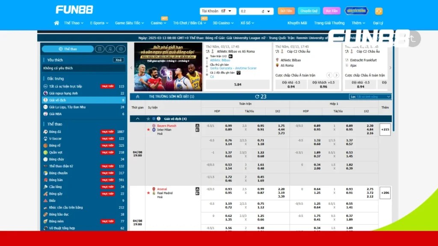438x246 pixels.
Task: Expand the Game Siêu Tốc menu
Action: pos(129,23)
